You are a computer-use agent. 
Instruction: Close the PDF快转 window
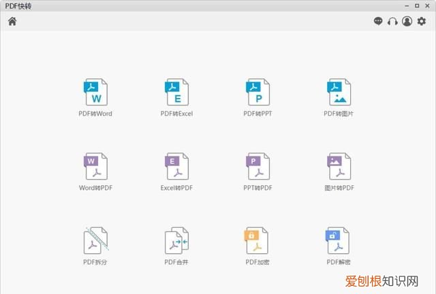point(427,5)
